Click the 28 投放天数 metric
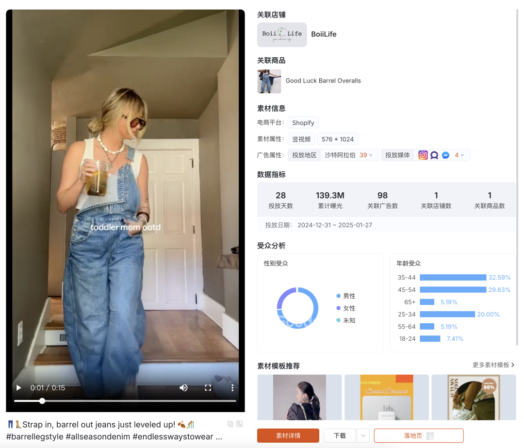This screenshot has width=524, height=448. (281, 200)
